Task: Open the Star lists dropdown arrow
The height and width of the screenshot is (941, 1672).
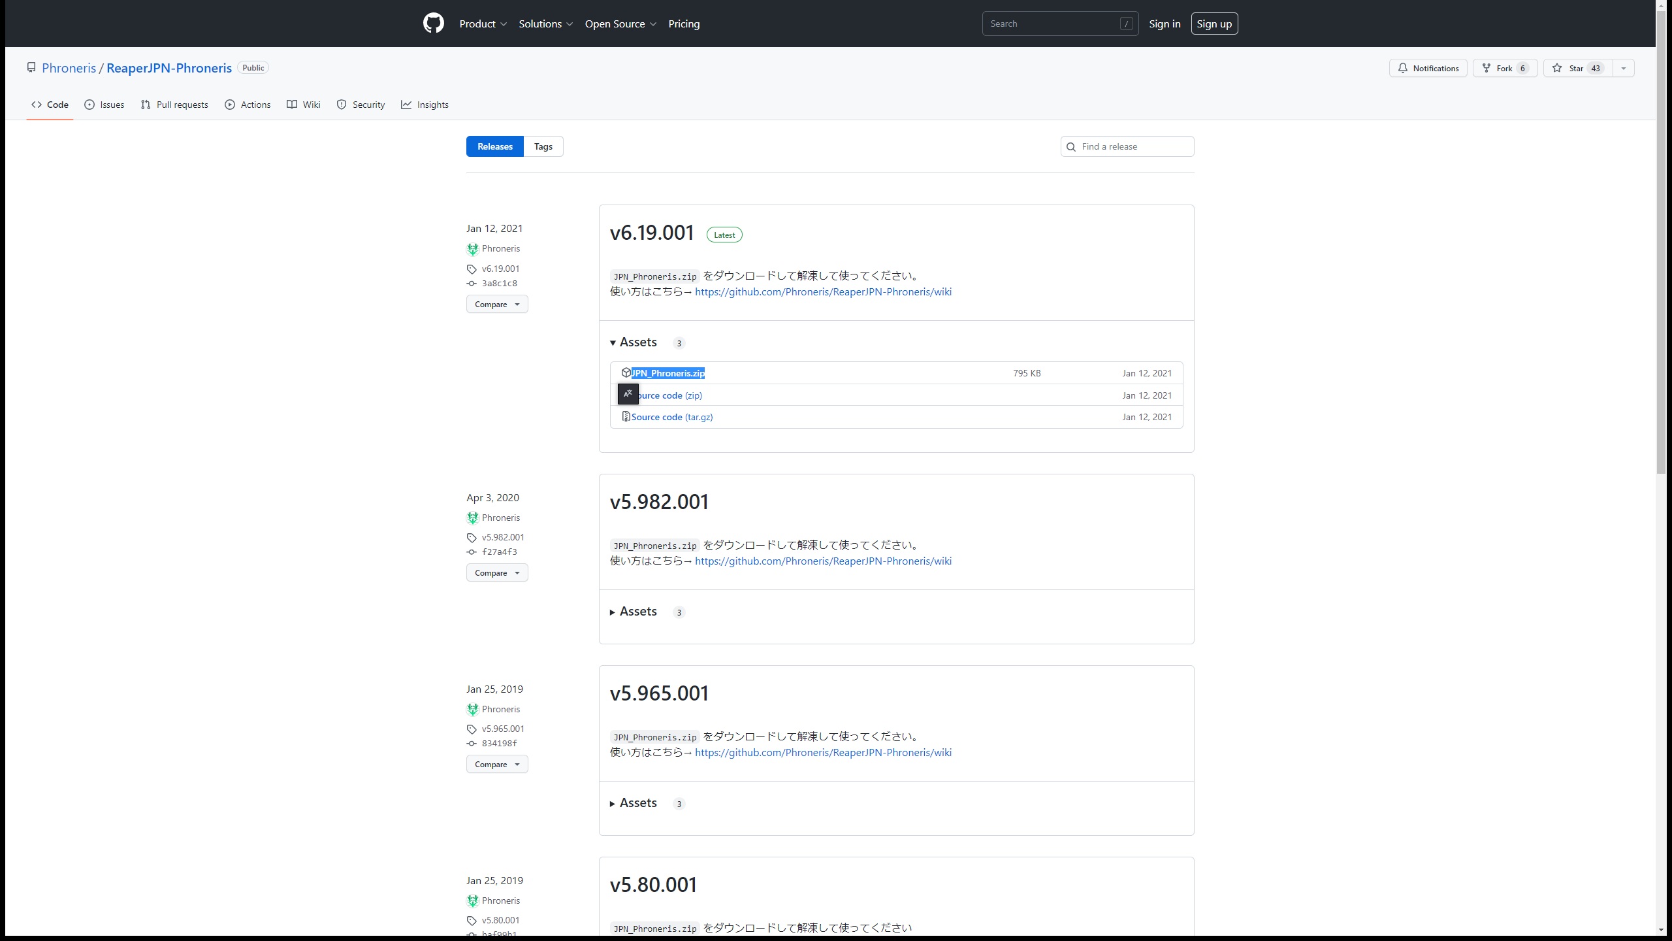Action: (x=1623, y=68)
